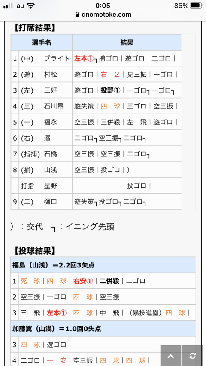Tap the battery icon in status bar
206x366 pixels.
click(196, 6)
